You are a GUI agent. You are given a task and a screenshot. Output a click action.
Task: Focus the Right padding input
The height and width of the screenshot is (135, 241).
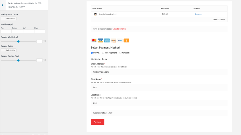pyautogui.click(x=40, y=31)
